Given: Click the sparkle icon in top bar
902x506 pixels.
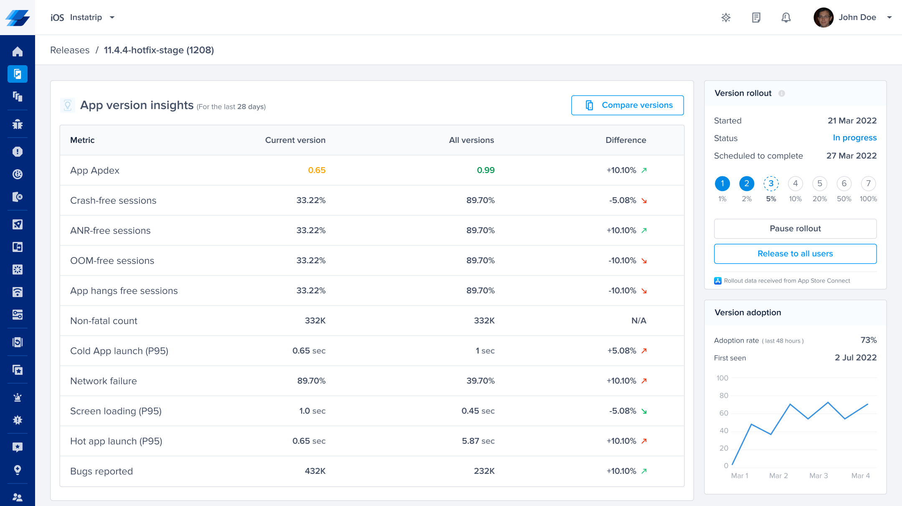Looking at the screenshot, I should 726,18.
